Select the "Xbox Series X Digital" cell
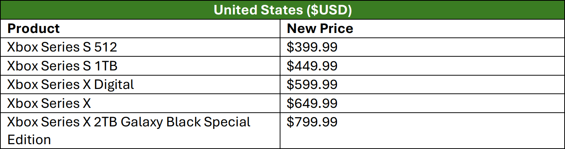The image size is (565, 149). (70, 84)
